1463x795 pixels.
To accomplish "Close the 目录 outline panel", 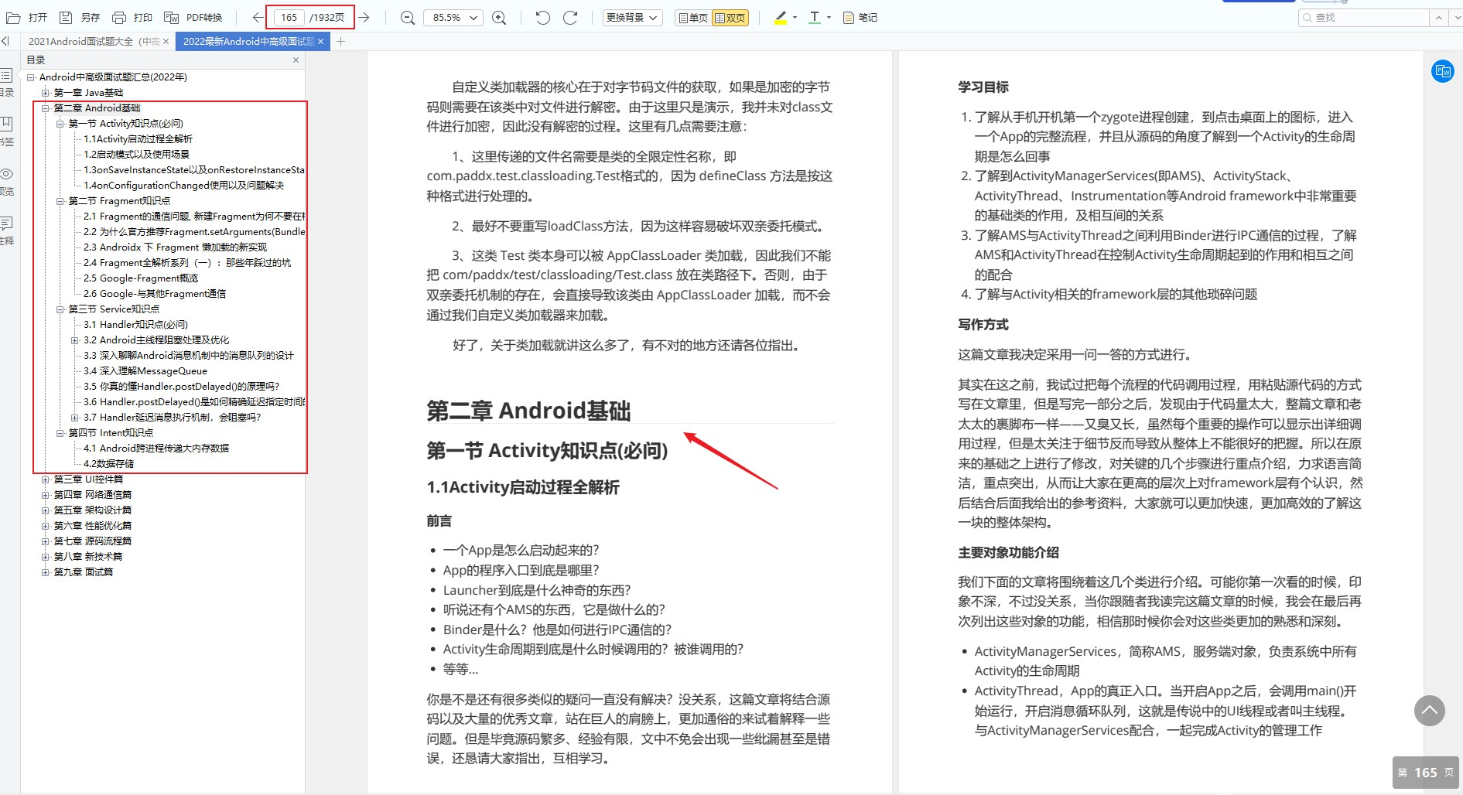I will [x=296, y=60].
